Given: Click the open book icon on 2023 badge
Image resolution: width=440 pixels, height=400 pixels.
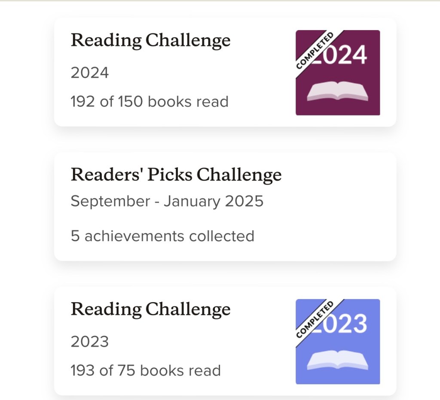Looking at the screenshot, I should pyautogui.click(x=338, y=360).
